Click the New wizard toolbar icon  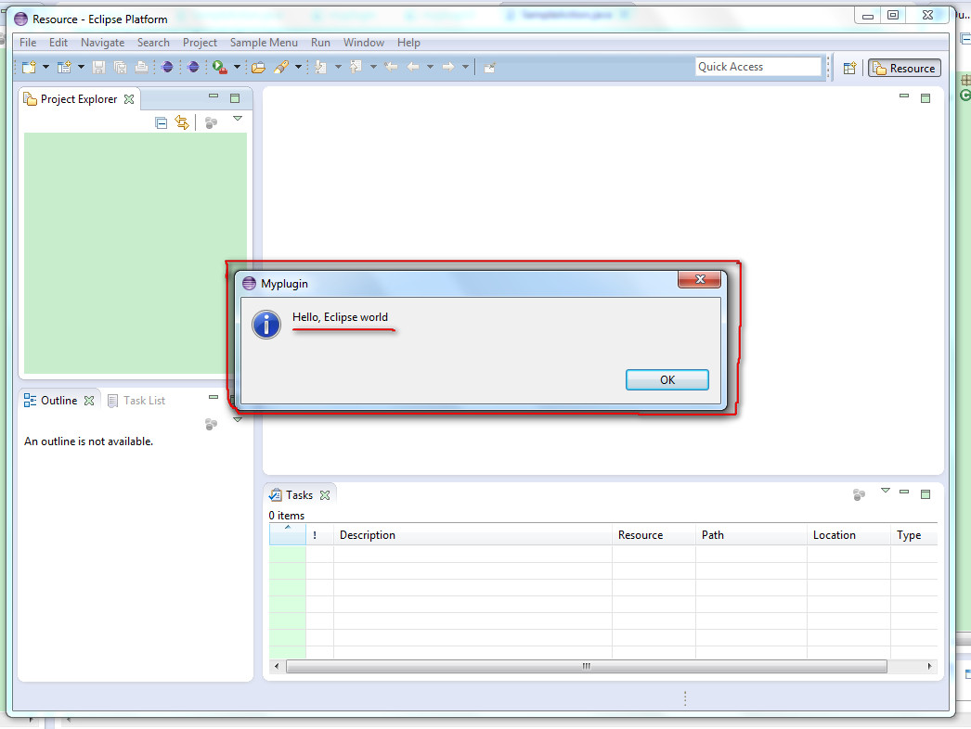point(29,67)
